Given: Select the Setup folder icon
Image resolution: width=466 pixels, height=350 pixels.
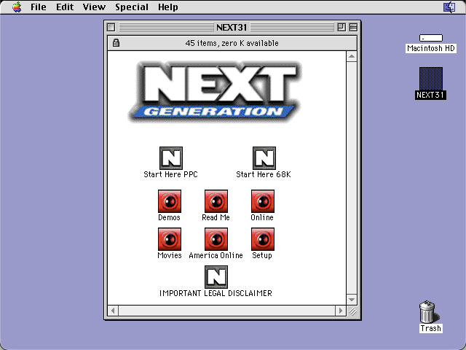Looking at the screenshot, I should point(263,239).
